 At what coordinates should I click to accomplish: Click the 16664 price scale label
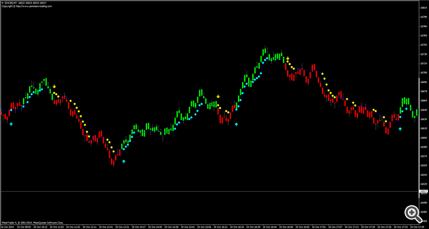point(424,101)
